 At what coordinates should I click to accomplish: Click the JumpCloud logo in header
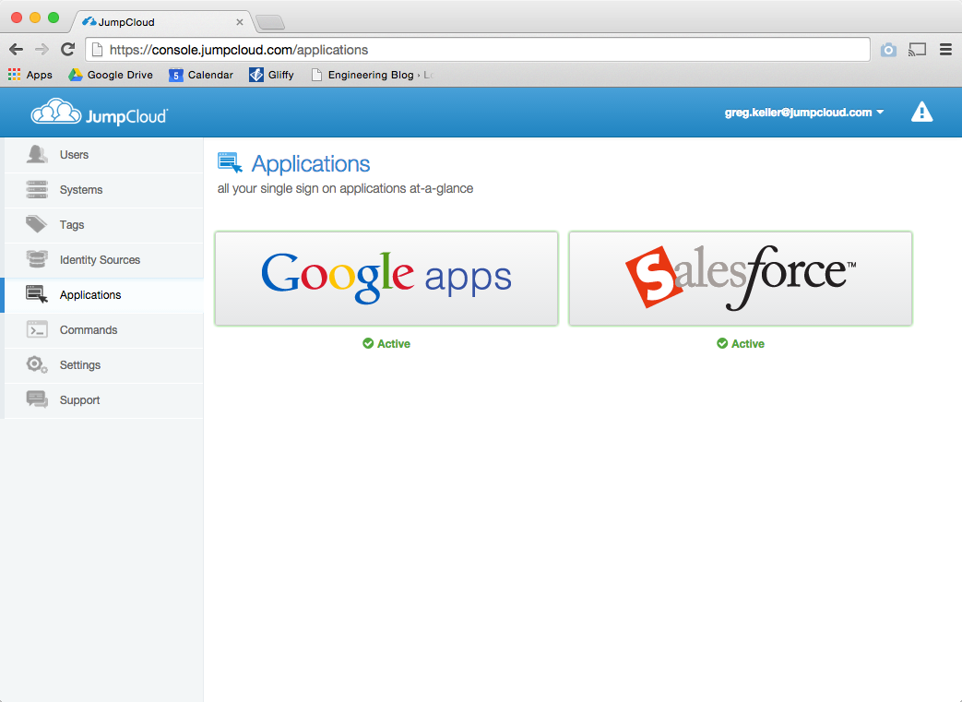[x=99, y=113]
